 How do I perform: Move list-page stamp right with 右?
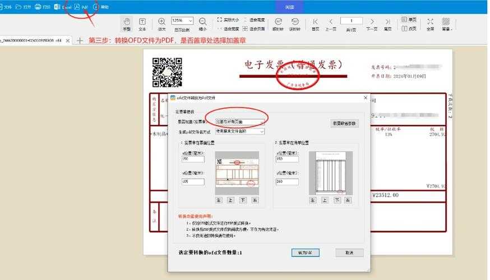[348, 200]
